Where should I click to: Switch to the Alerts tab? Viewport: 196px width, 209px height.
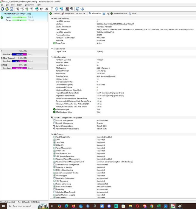point(133,14)
